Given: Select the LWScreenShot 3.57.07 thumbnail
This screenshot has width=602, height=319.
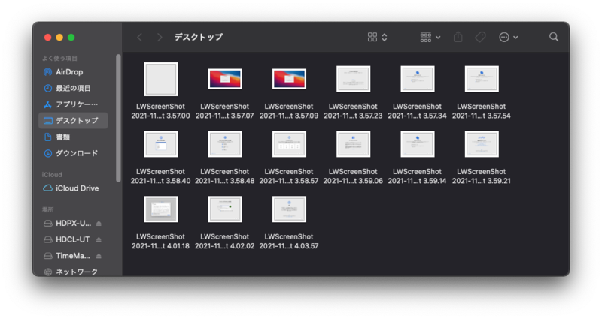Looking at the screenshot, I should 225,79.
